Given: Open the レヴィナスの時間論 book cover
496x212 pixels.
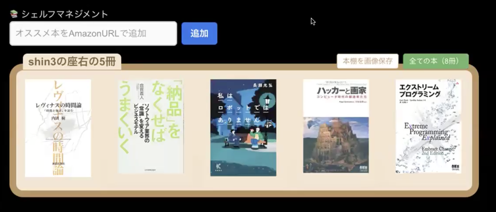Looking at the screenshot, I should 58,128.
